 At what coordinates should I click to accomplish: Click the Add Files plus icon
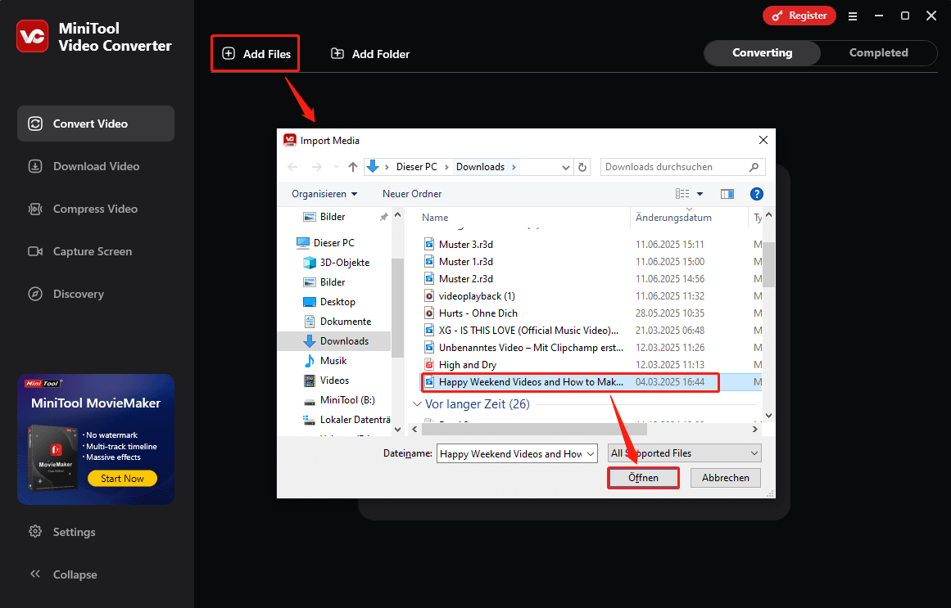229,53
